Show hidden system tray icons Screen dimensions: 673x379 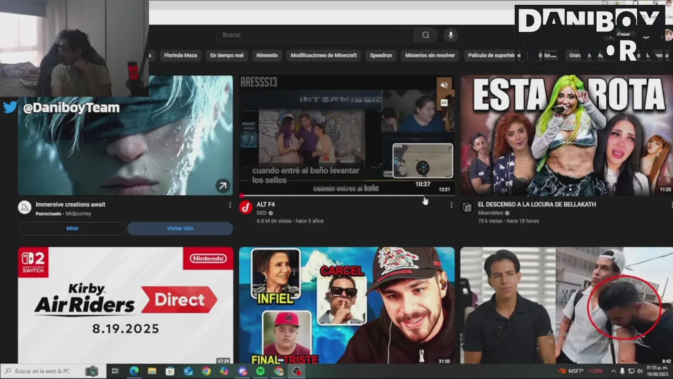click(x=613, y=371)
